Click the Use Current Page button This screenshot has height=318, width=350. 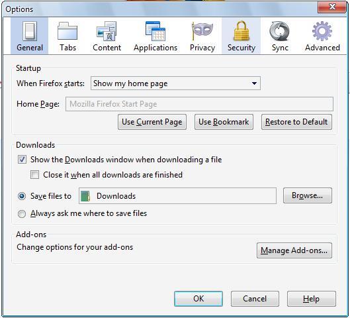pos(152,122)
